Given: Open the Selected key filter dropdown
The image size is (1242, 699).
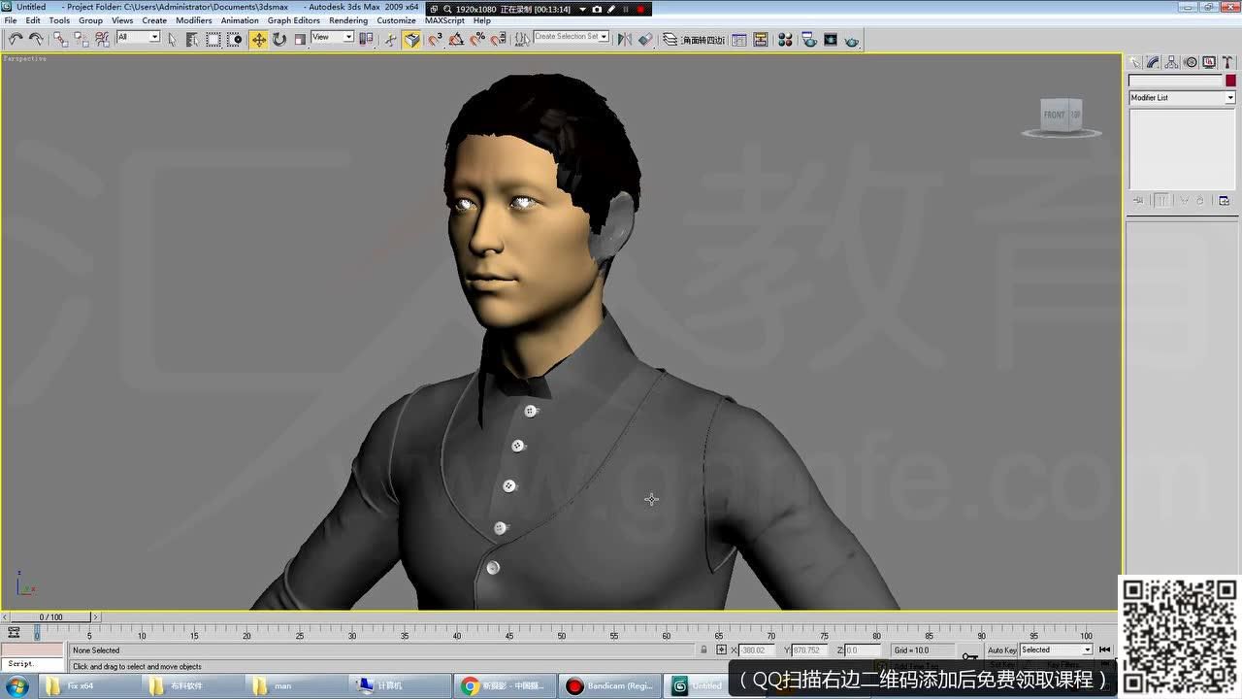Looking at the screenshot, I should [x=1056, y=649].
